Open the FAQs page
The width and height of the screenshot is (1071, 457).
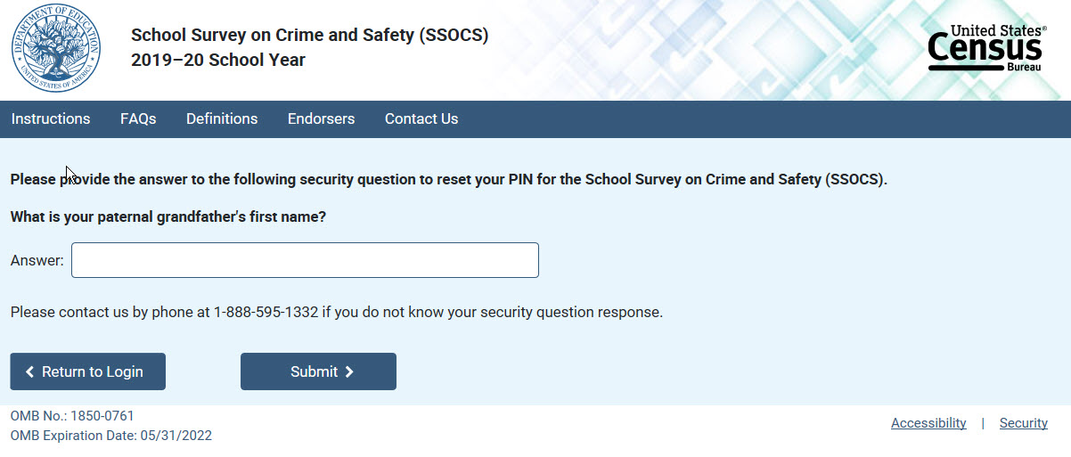point(138,119)
